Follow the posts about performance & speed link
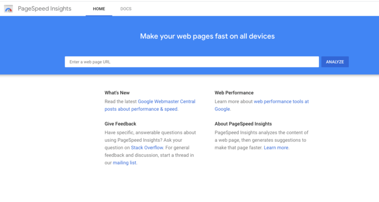Screen dimensions: 379x202 [141, 109]
